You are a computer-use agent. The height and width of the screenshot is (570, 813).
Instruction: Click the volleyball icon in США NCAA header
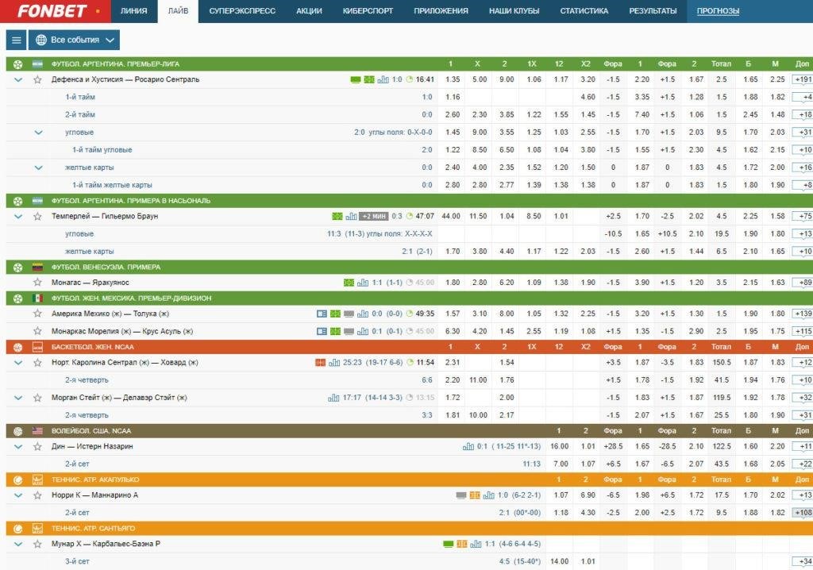coord(17,431)
